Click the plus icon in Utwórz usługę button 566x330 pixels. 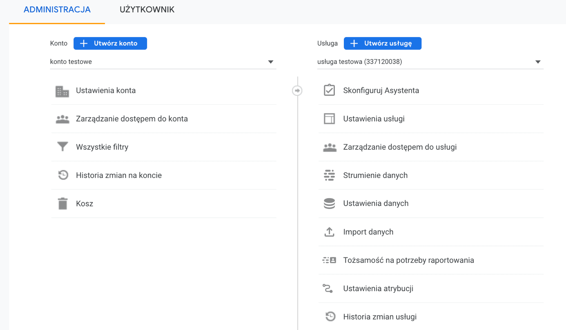(354, 43)
